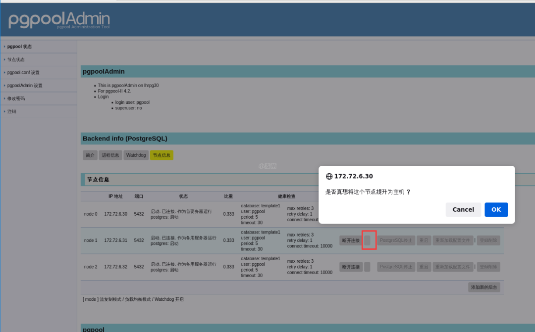The height and width of the screenshot is (332, 535).
Task: Click 重启 in the node 2 row
Action: (424, 267)
